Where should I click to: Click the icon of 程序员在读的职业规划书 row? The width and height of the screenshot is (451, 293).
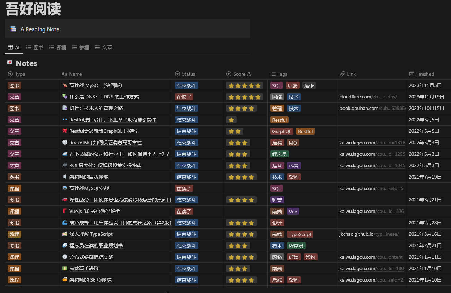click(x=64, y=245)
